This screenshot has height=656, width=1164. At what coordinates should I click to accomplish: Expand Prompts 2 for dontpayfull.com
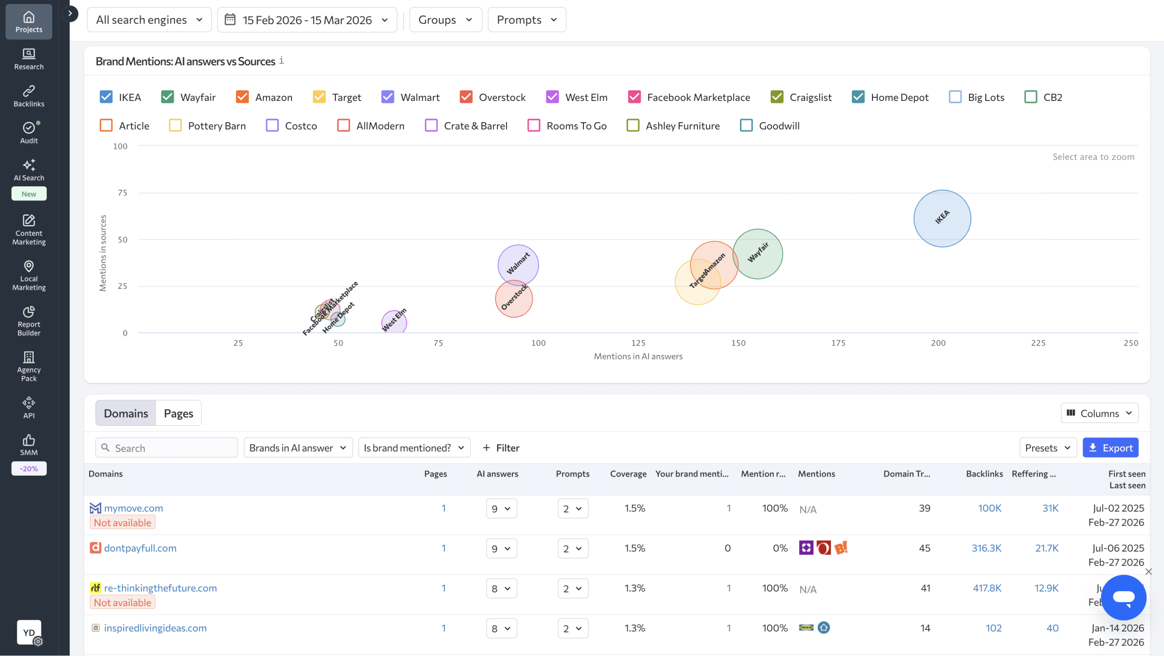pos(572,548)
